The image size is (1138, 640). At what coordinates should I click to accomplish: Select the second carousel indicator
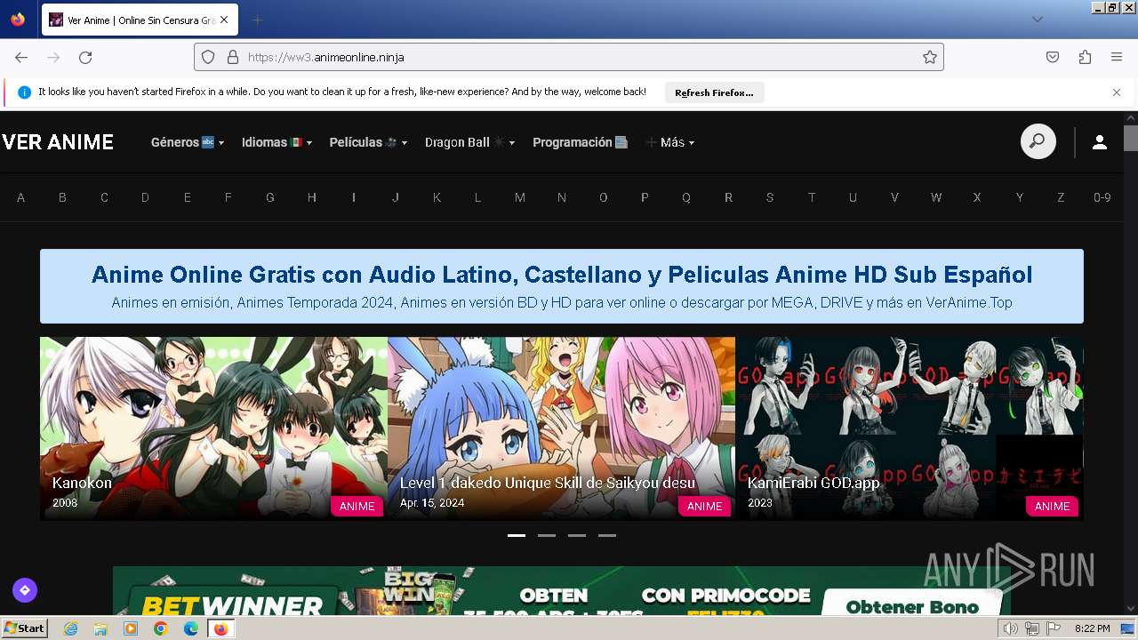(x=547, y=535)
